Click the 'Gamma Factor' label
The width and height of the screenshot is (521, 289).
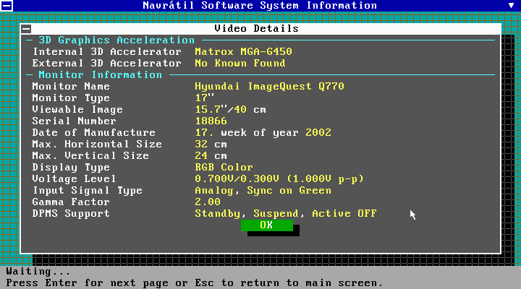click(x=71, y=202)
